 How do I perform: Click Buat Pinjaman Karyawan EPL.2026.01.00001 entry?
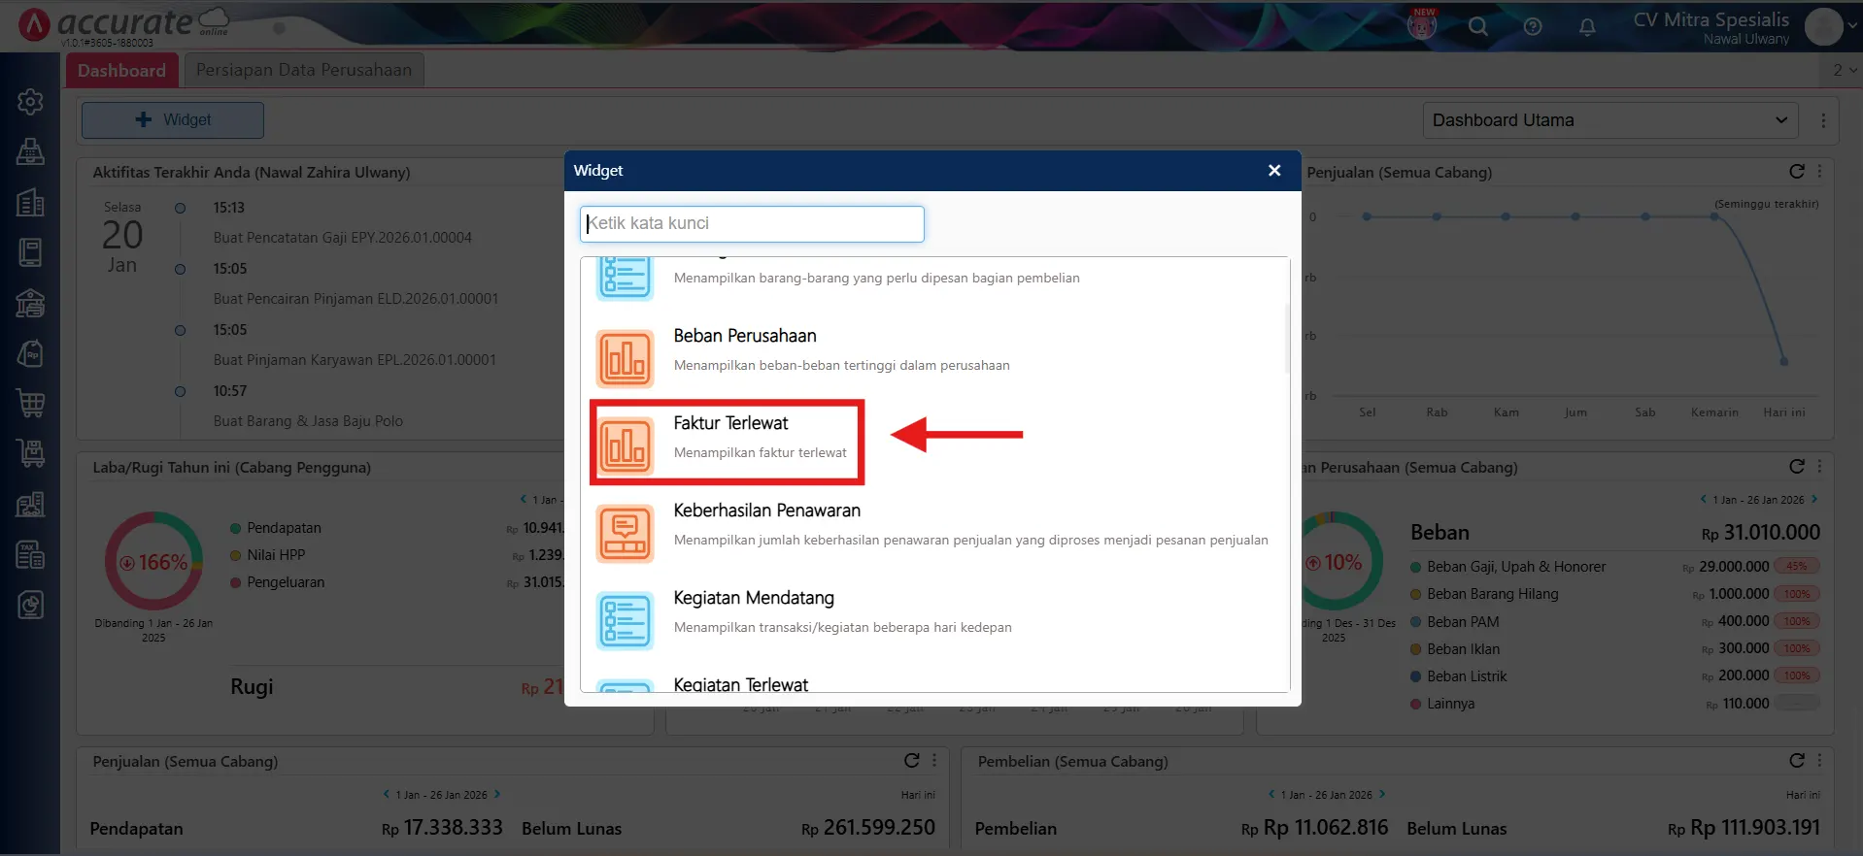(x=355, y=360)
